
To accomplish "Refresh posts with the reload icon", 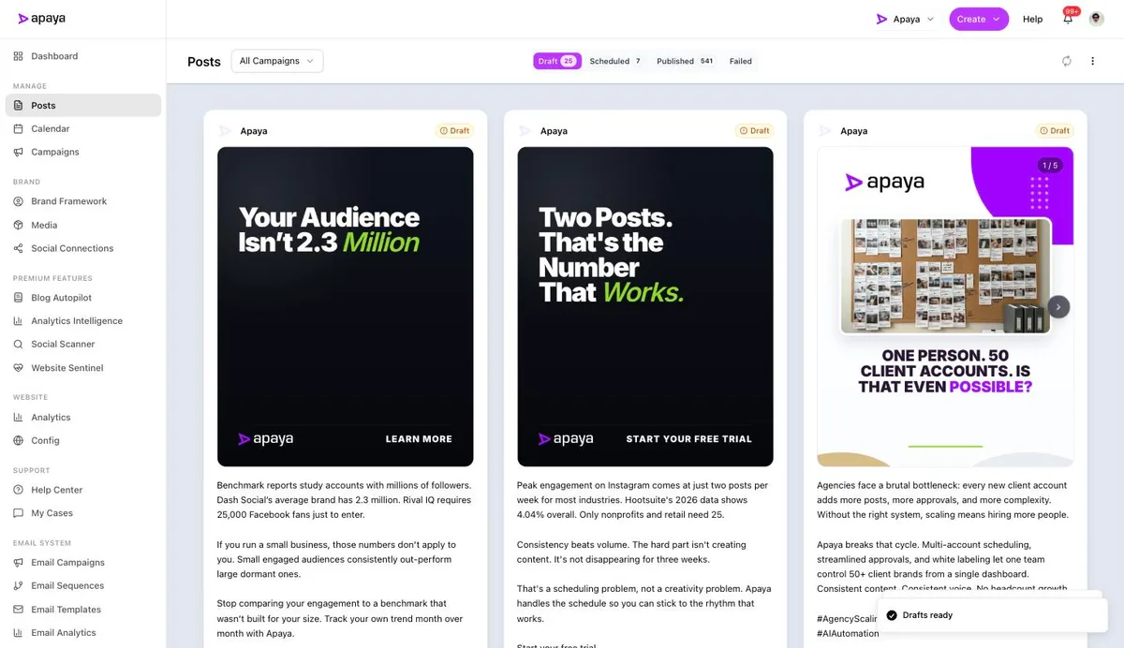I will 1066,61.
